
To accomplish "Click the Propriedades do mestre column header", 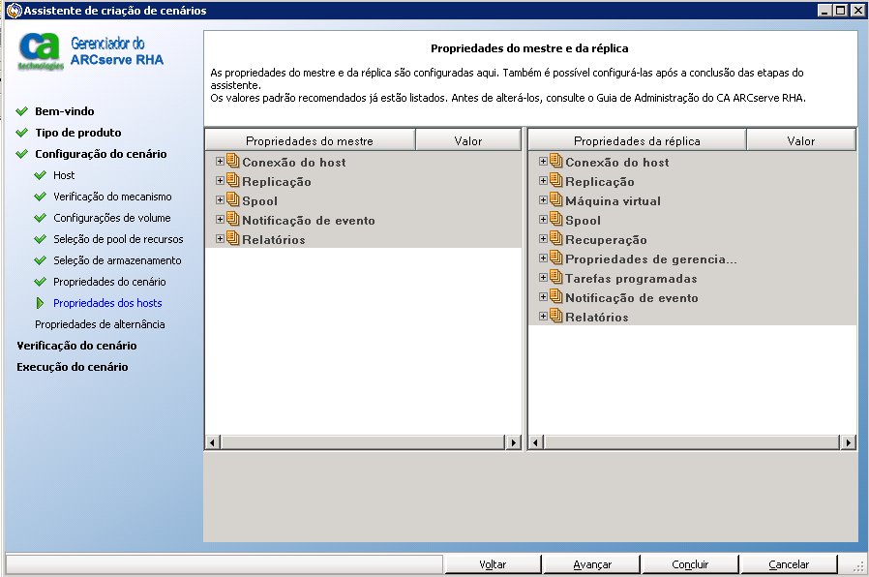I will [x=310, y=140].
